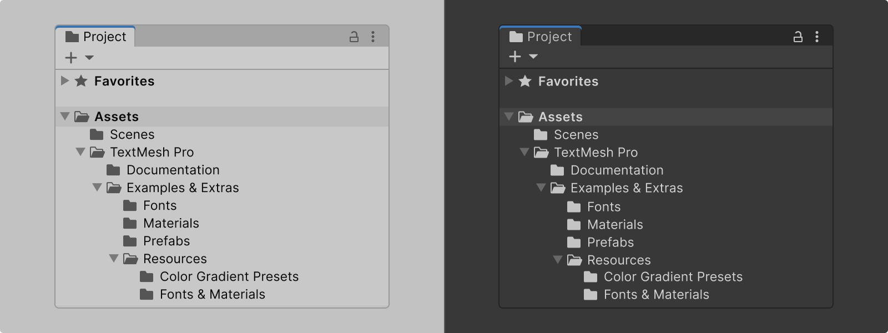The height and width of the screenshot is (333, 888).
Task: Click the Scenes folder icon in light panel
Action: pos(97,134)
